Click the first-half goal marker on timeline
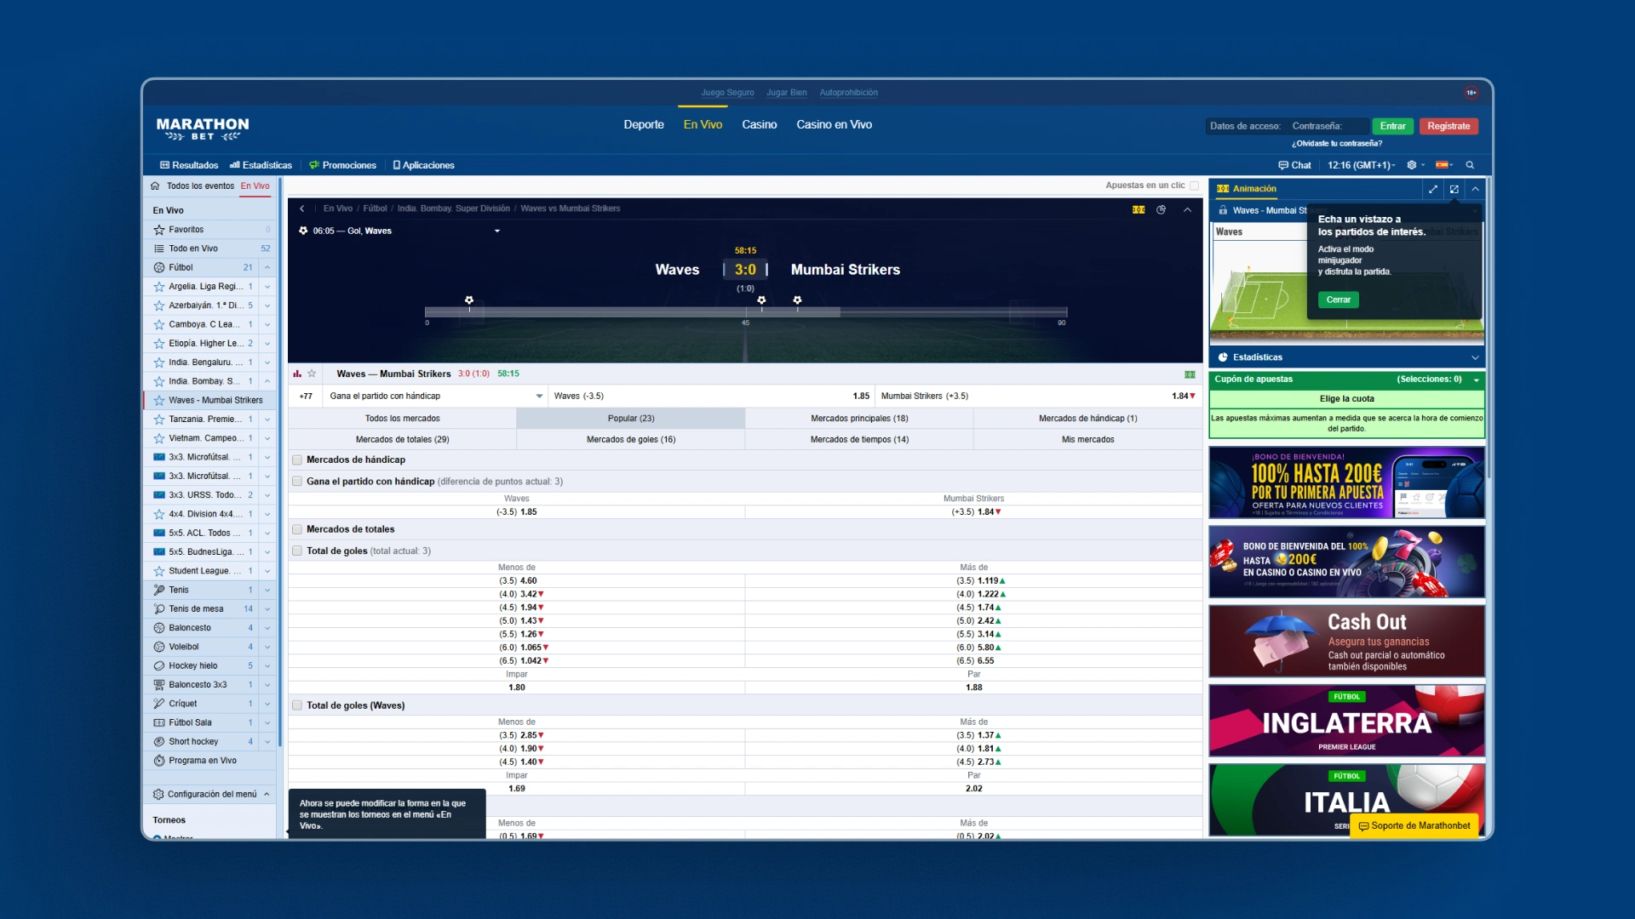1635x919 pixels. [x=469, y=300]
